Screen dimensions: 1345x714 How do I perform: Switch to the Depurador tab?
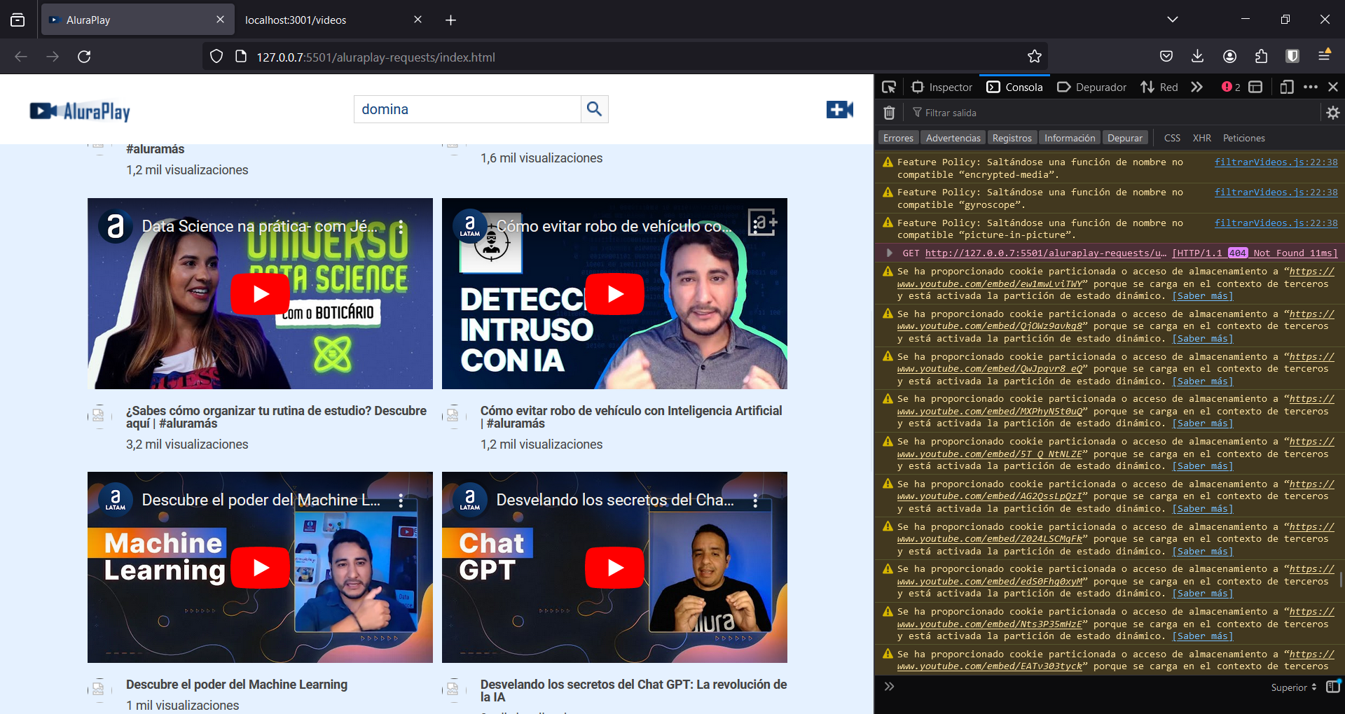pos(1092,87)
